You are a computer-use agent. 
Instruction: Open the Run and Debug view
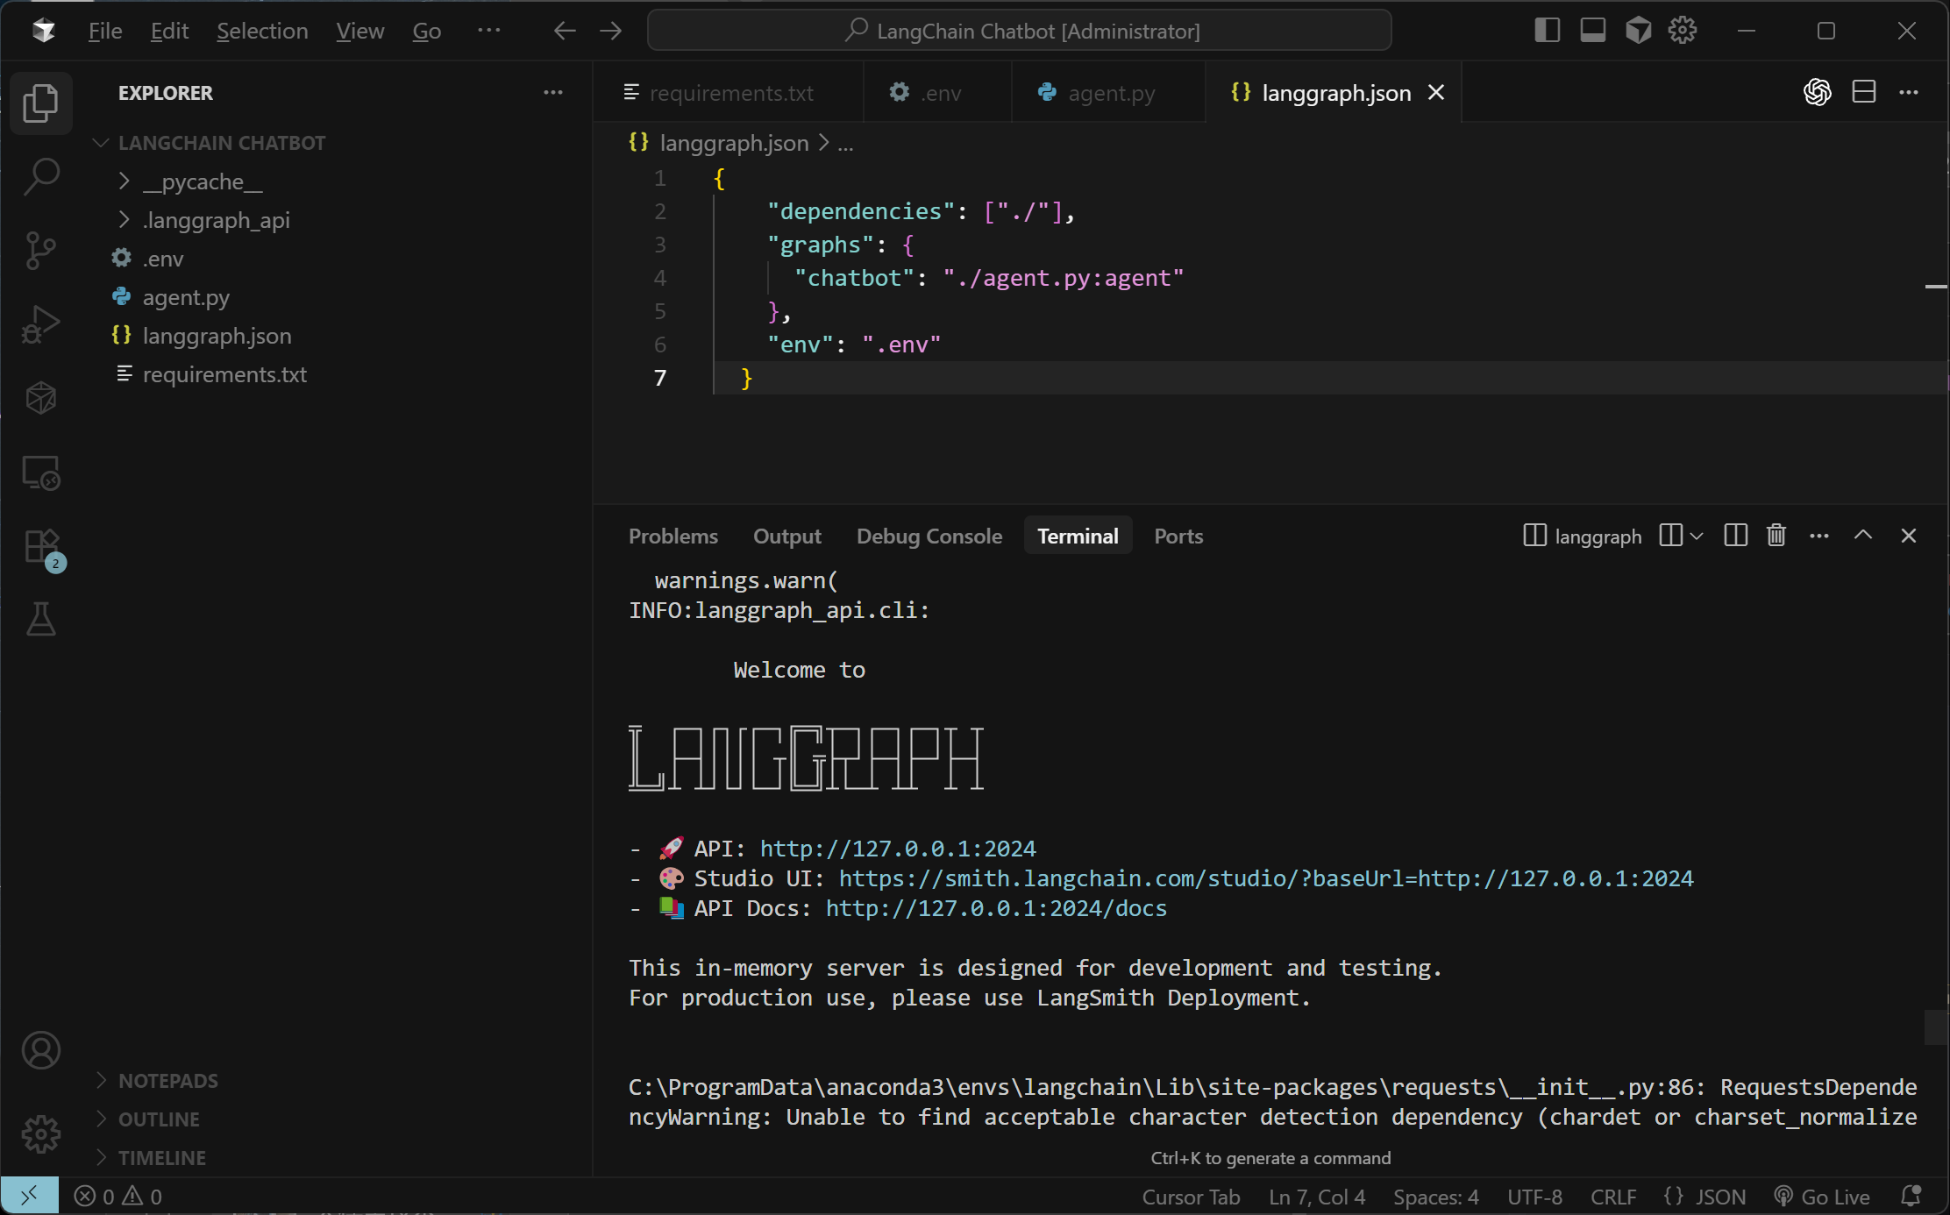click(x=40, y=324)
